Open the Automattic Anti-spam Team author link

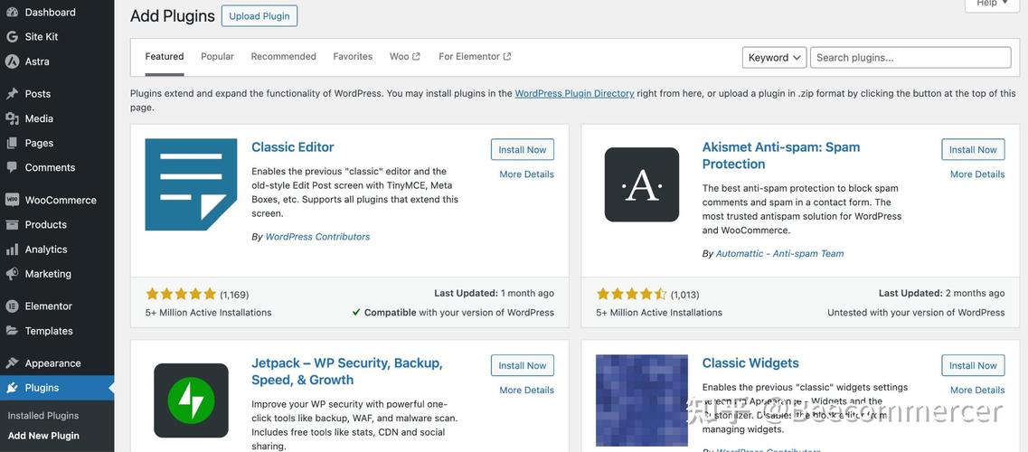(779, 253)
